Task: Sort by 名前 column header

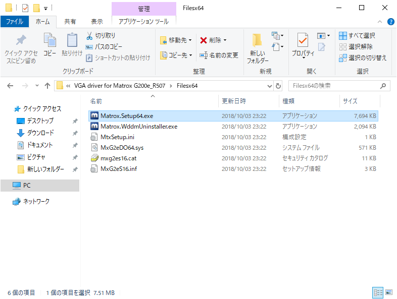Action: point(153,101)
